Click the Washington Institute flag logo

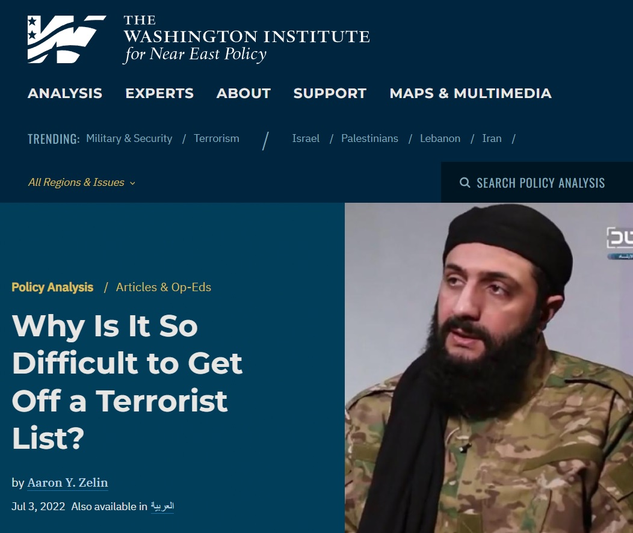(x=67, y=39)
